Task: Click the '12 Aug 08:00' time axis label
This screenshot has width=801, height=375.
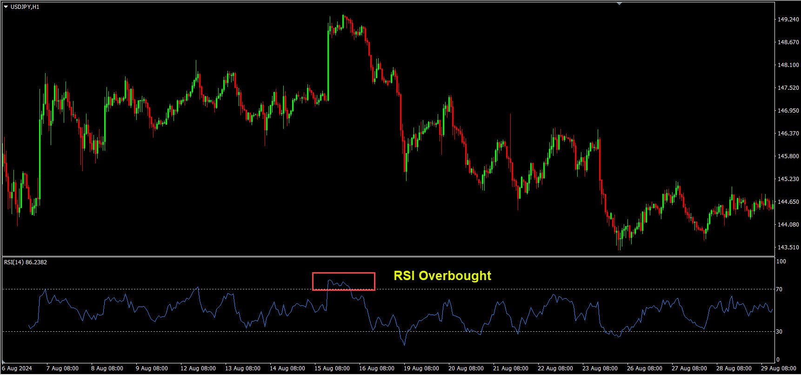Action: [x=198, y=368]
